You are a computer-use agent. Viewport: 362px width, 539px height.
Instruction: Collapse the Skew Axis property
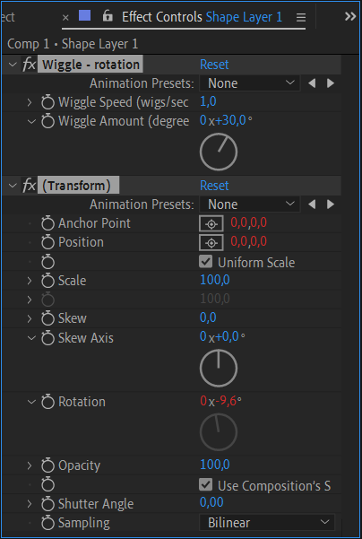[31, 338]
